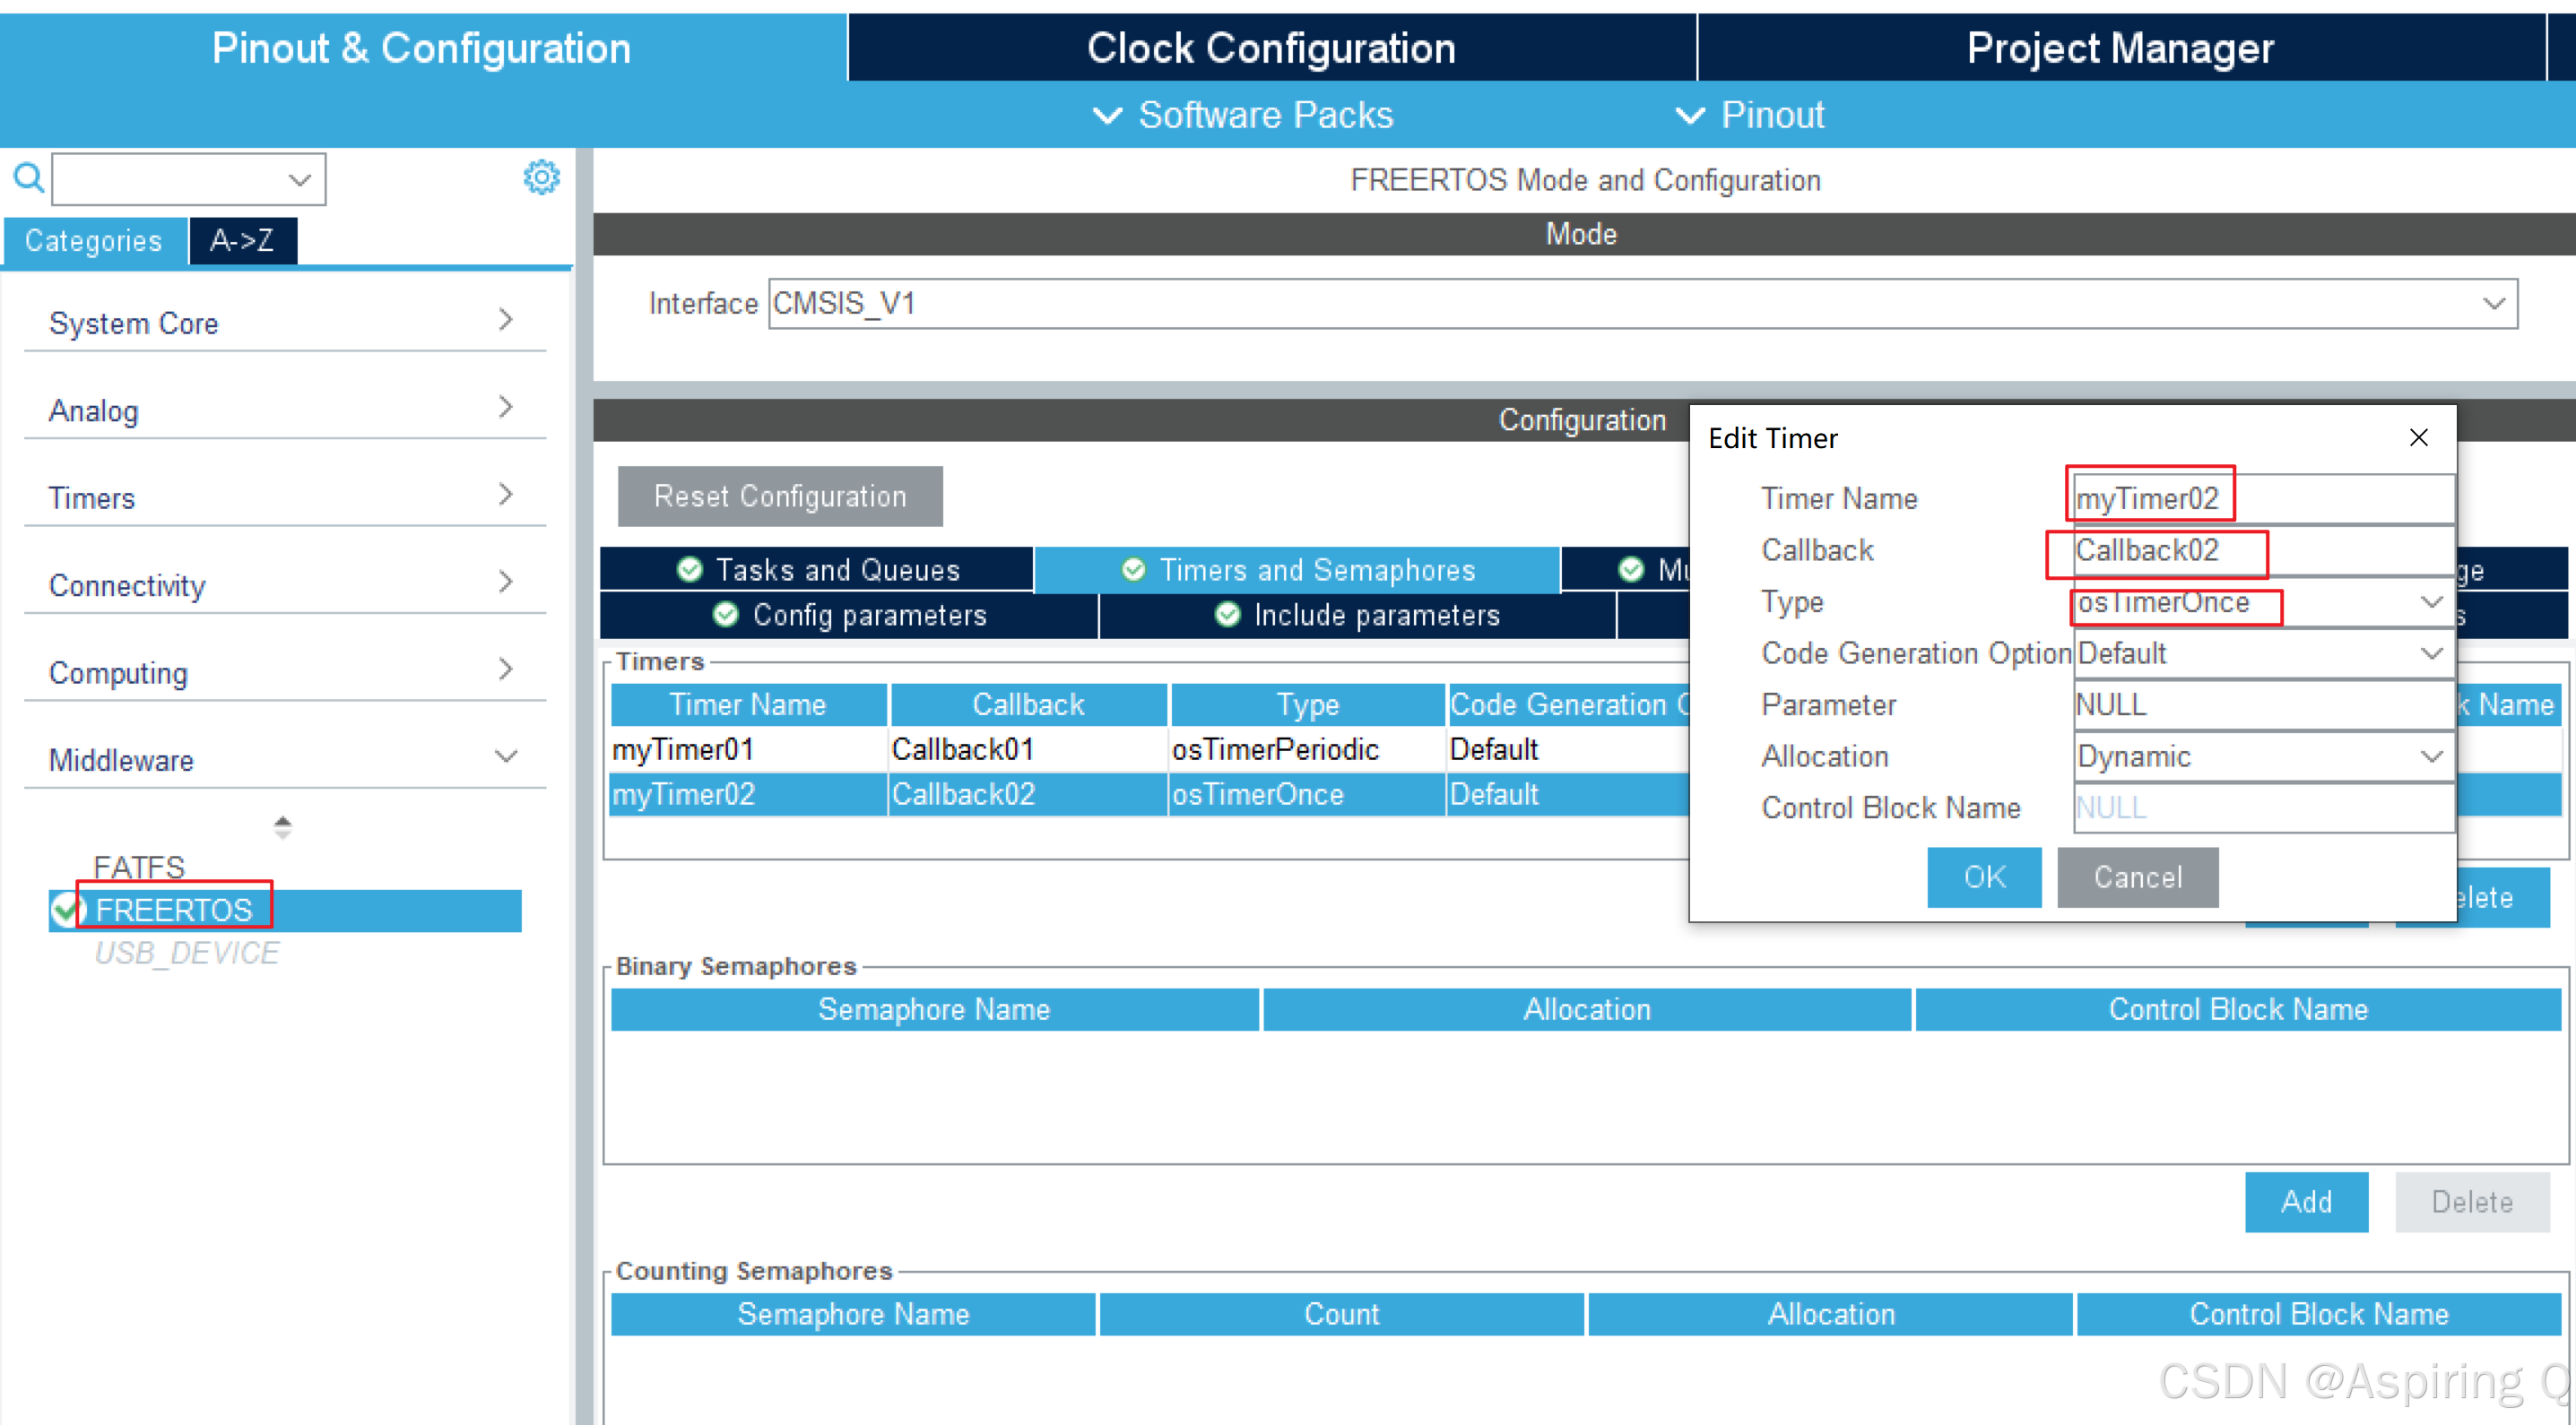Click the Parameter NULL input field

point(2264,704)
